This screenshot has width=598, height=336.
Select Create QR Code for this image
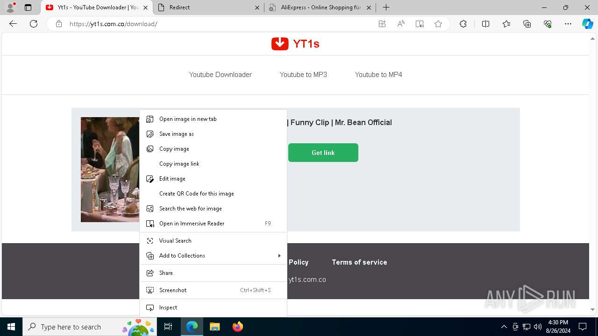point(213,194)
